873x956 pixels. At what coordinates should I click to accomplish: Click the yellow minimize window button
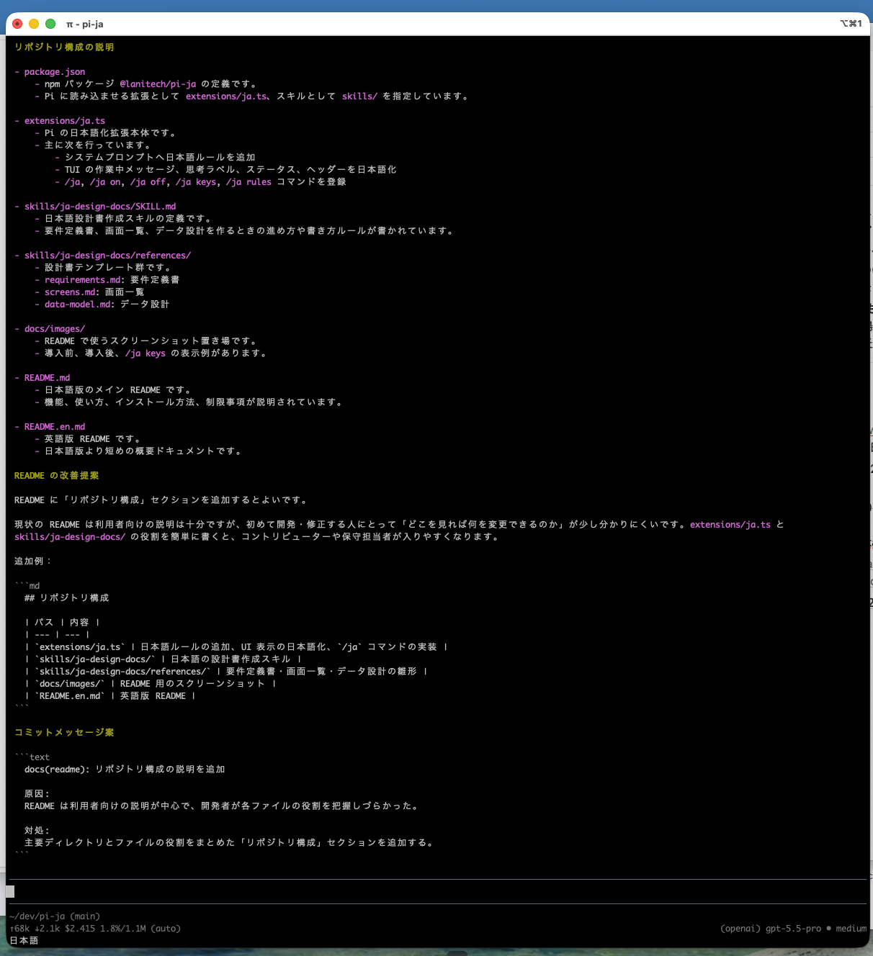point(34,24)
